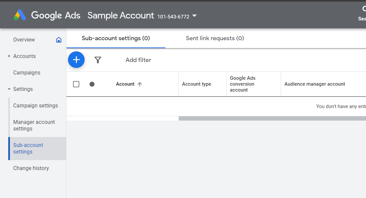Open Campaigns in the sidebar
The height and width of the screenshot is (198, 366).
tap(27, 72)
